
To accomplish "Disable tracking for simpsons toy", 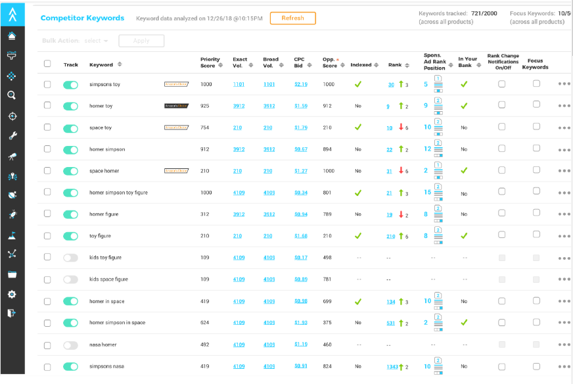I will click(70, 85).
